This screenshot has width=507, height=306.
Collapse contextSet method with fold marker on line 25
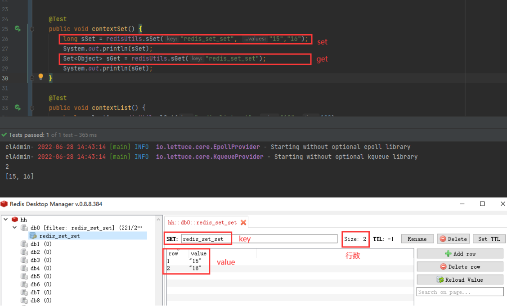(32, 29)
